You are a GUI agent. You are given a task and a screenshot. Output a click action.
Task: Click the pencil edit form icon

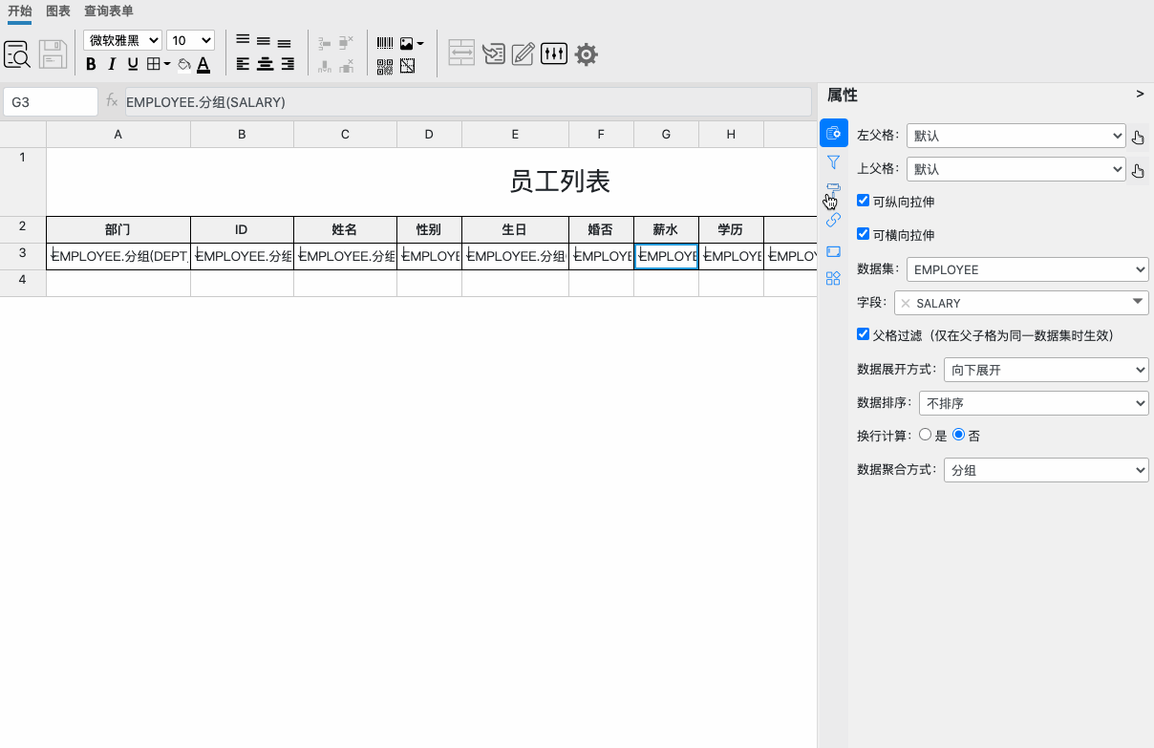(x=523, y=53)
